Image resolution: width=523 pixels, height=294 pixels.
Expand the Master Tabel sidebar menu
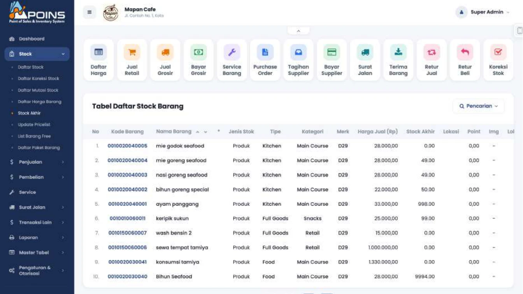(x=37, y=253)
